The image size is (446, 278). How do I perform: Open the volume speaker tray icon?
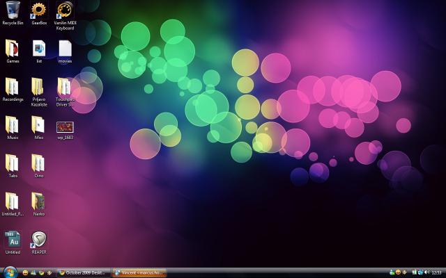(x=426, y=272)
